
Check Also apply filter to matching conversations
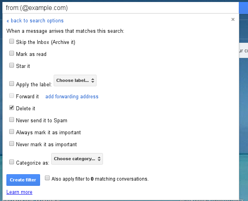point(47,178)
